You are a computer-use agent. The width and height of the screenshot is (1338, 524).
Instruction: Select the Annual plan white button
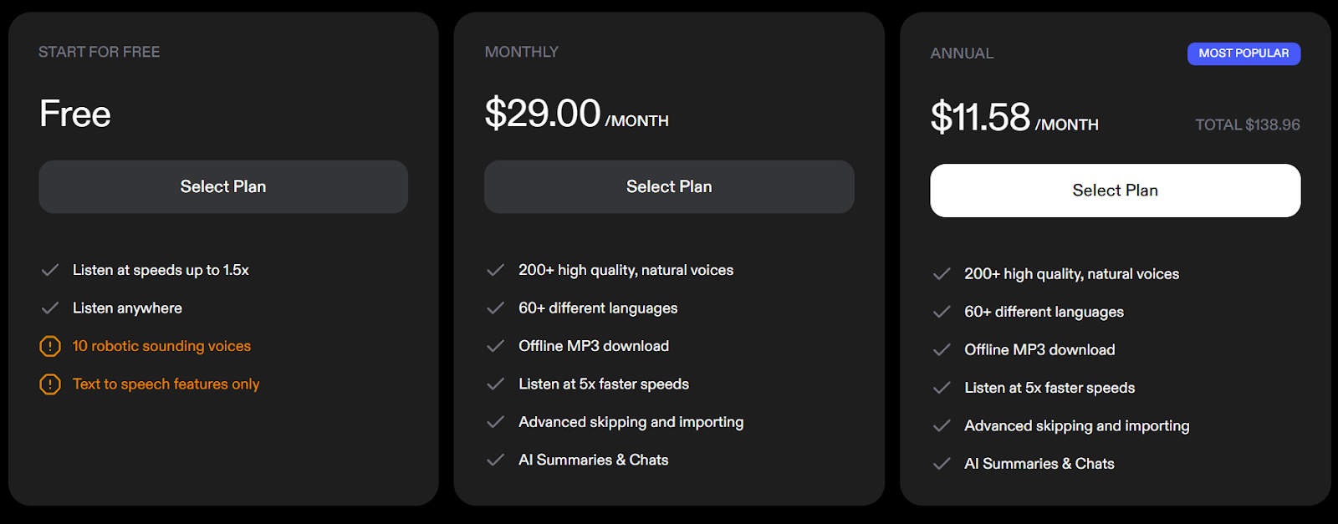[1116, 191]
